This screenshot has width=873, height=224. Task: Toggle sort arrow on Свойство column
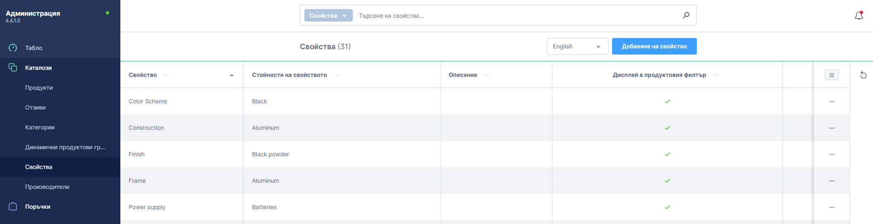point(232,75)
